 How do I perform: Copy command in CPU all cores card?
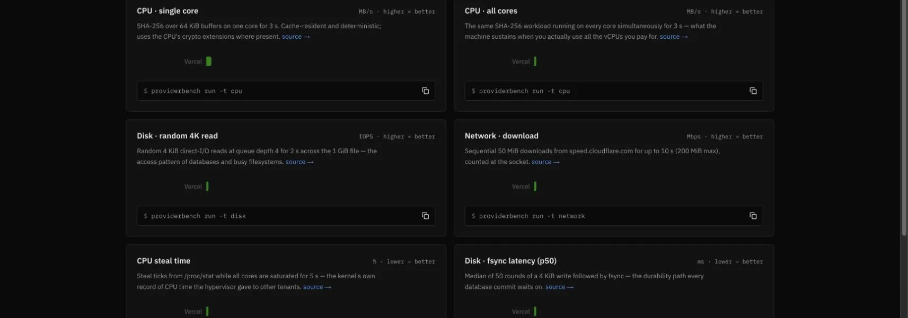coord(753,91)
